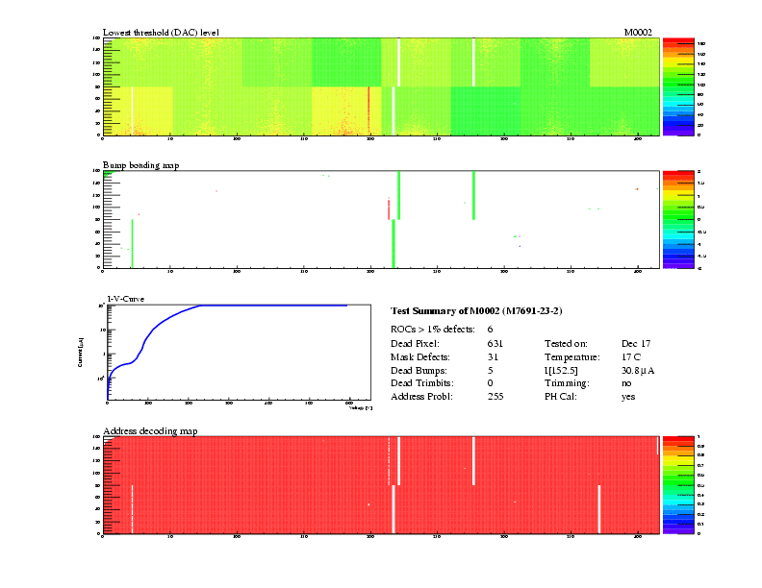Click the "Address decoding map" title
Screen dimensions: 762x588
point(150,431)
